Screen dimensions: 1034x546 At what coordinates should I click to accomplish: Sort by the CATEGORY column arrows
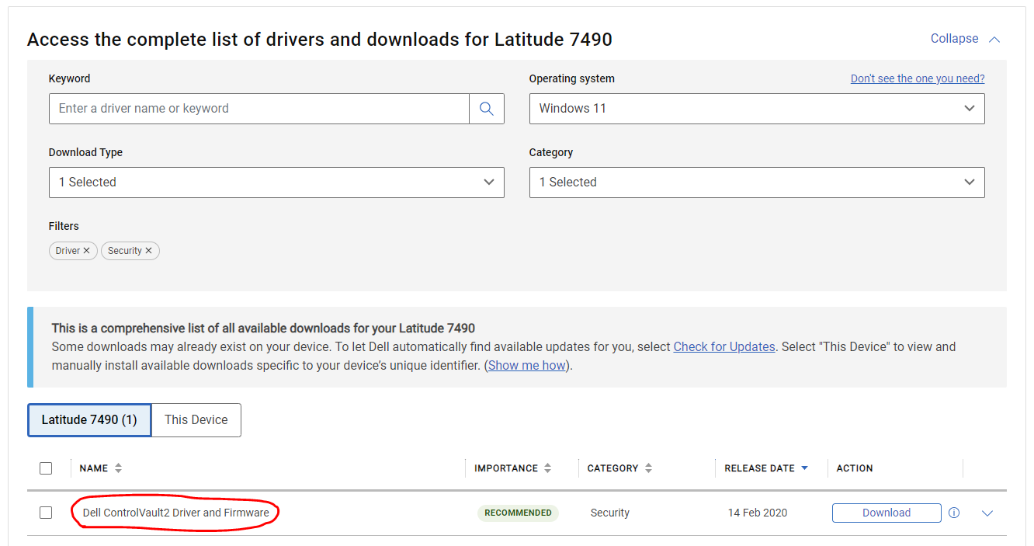648,468
